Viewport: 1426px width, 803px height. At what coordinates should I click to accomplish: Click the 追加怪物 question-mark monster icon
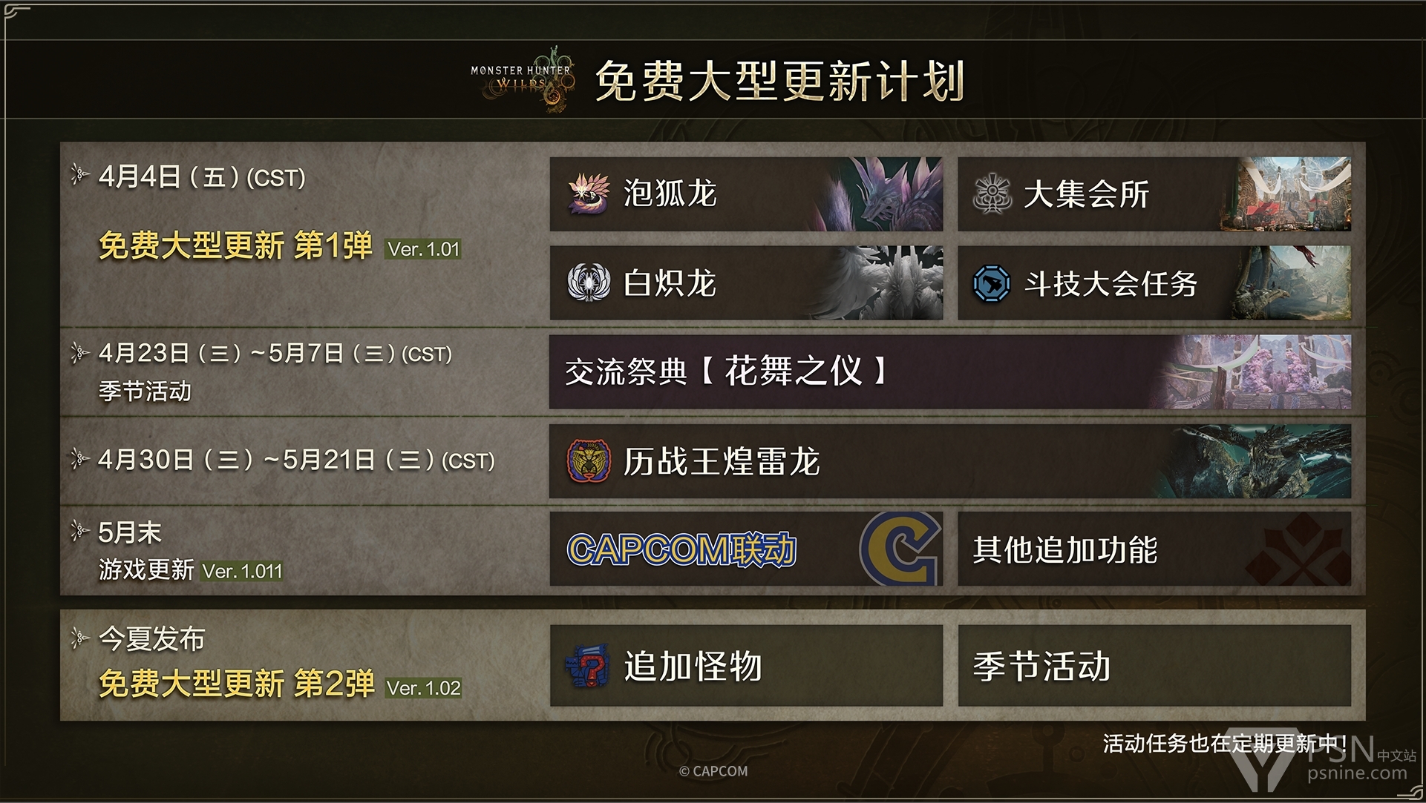587,666
